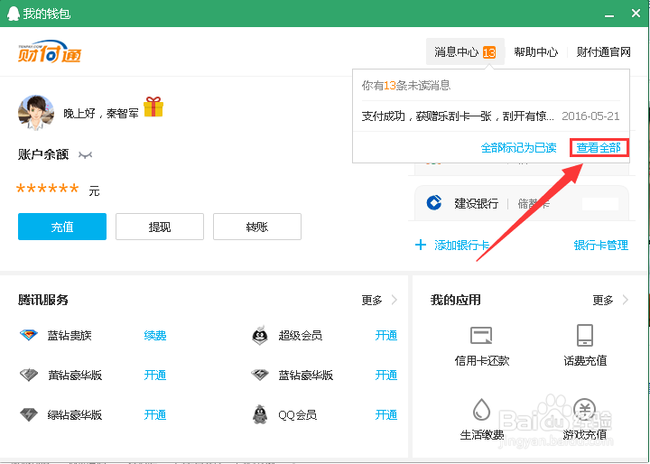Click 开通 for 超级会员
Viewport: 650px width, 464px height.
[x=386, y=335]
